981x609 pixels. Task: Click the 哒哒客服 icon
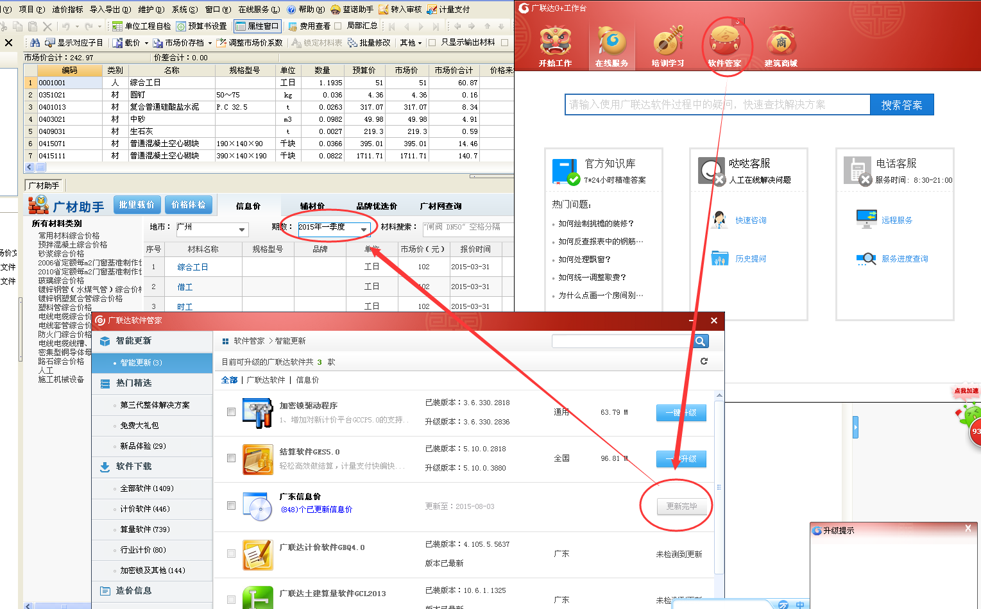[x=712, y=171]
